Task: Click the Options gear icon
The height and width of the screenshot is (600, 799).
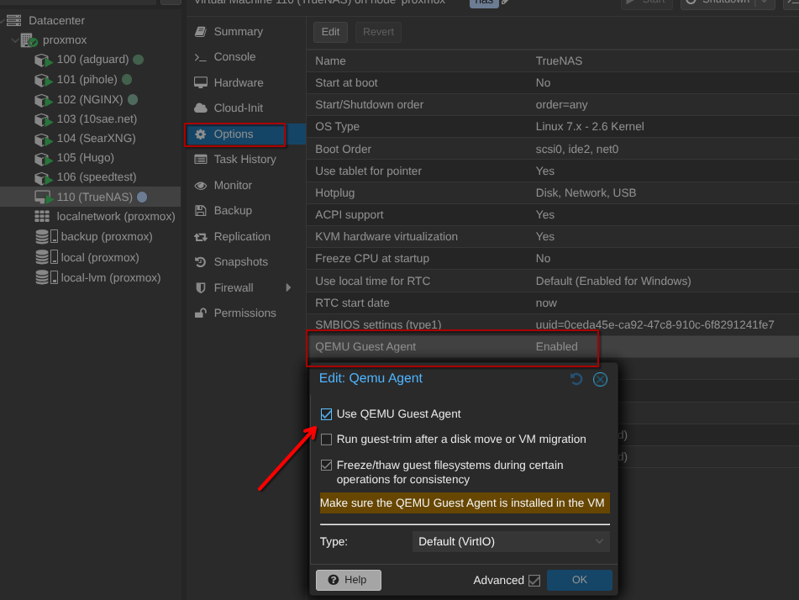Action: pos(201,134)
